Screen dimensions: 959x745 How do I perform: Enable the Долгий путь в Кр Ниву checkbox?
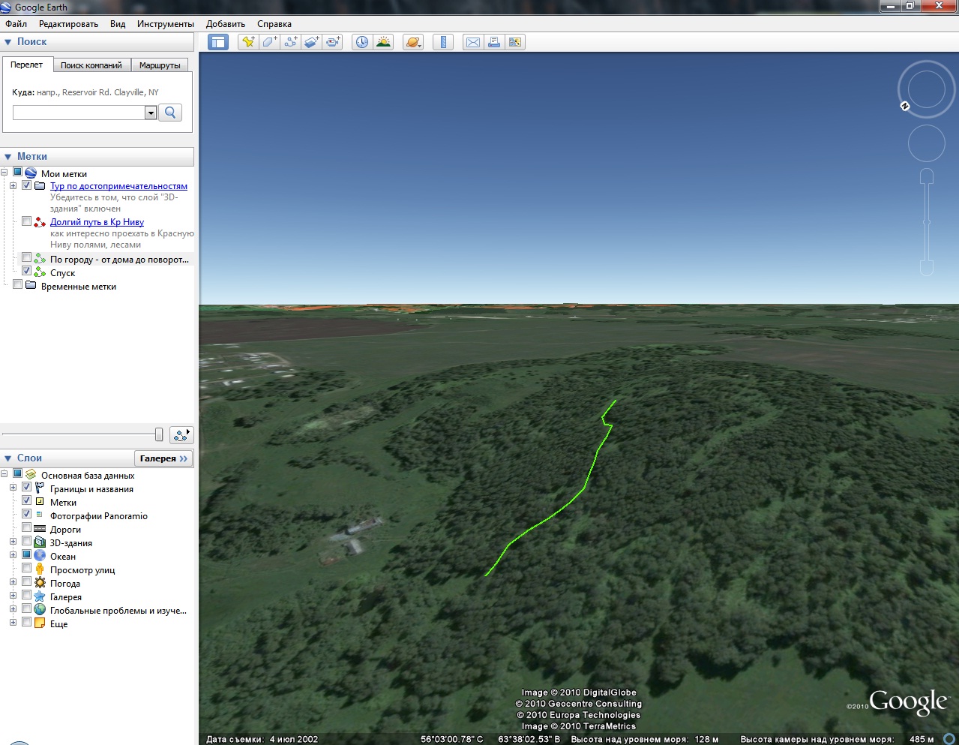click(x=27, y=221)
